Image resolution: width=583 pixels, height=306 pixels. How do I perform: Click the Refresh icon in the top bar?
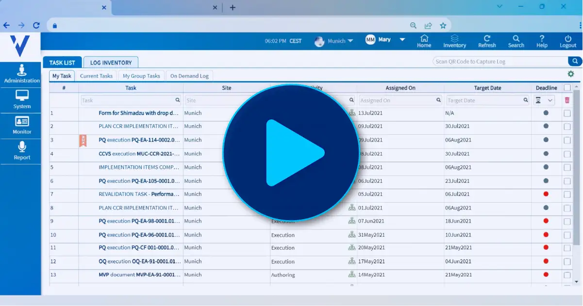[x=487, y=41]
